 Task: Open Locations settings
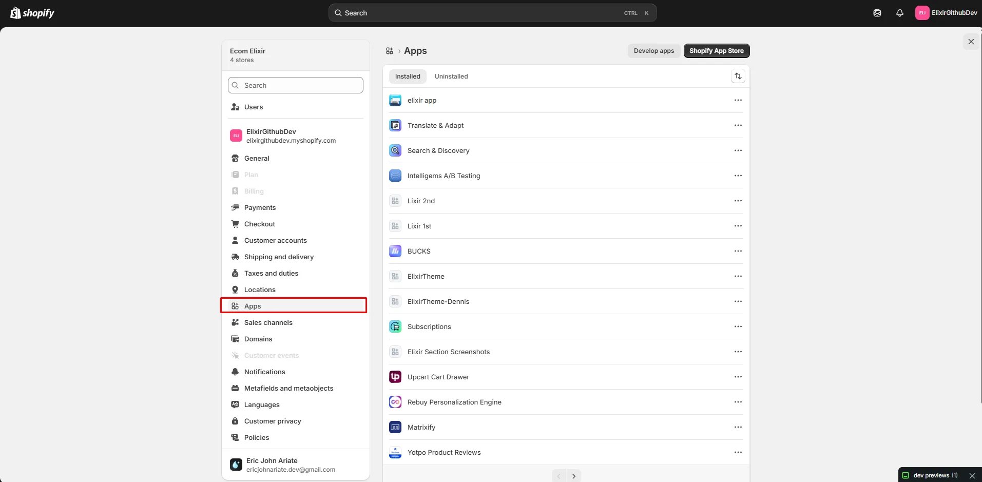coord(296,290)
